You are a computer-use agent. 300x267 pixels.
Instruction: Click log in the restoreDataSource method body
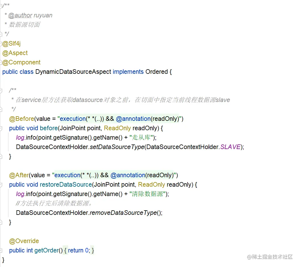coord(20,194)
